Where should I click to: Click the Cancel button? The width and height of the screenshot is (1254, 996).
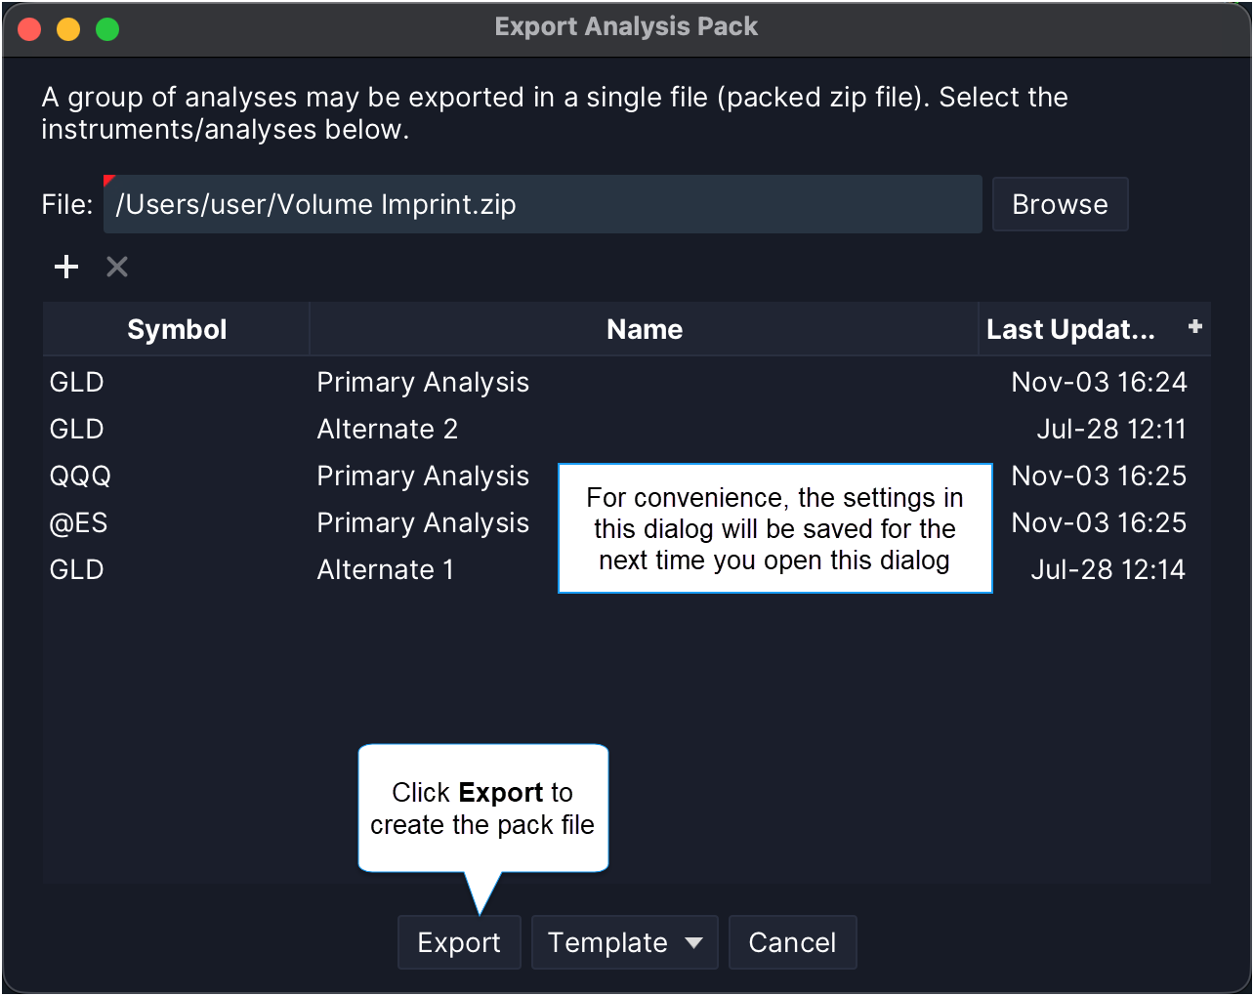792,942
